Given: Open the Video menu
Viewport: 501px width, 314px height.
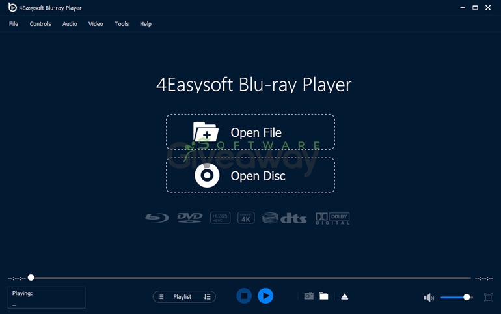Looking at the screenshot, I should click(x=96, y=24).
